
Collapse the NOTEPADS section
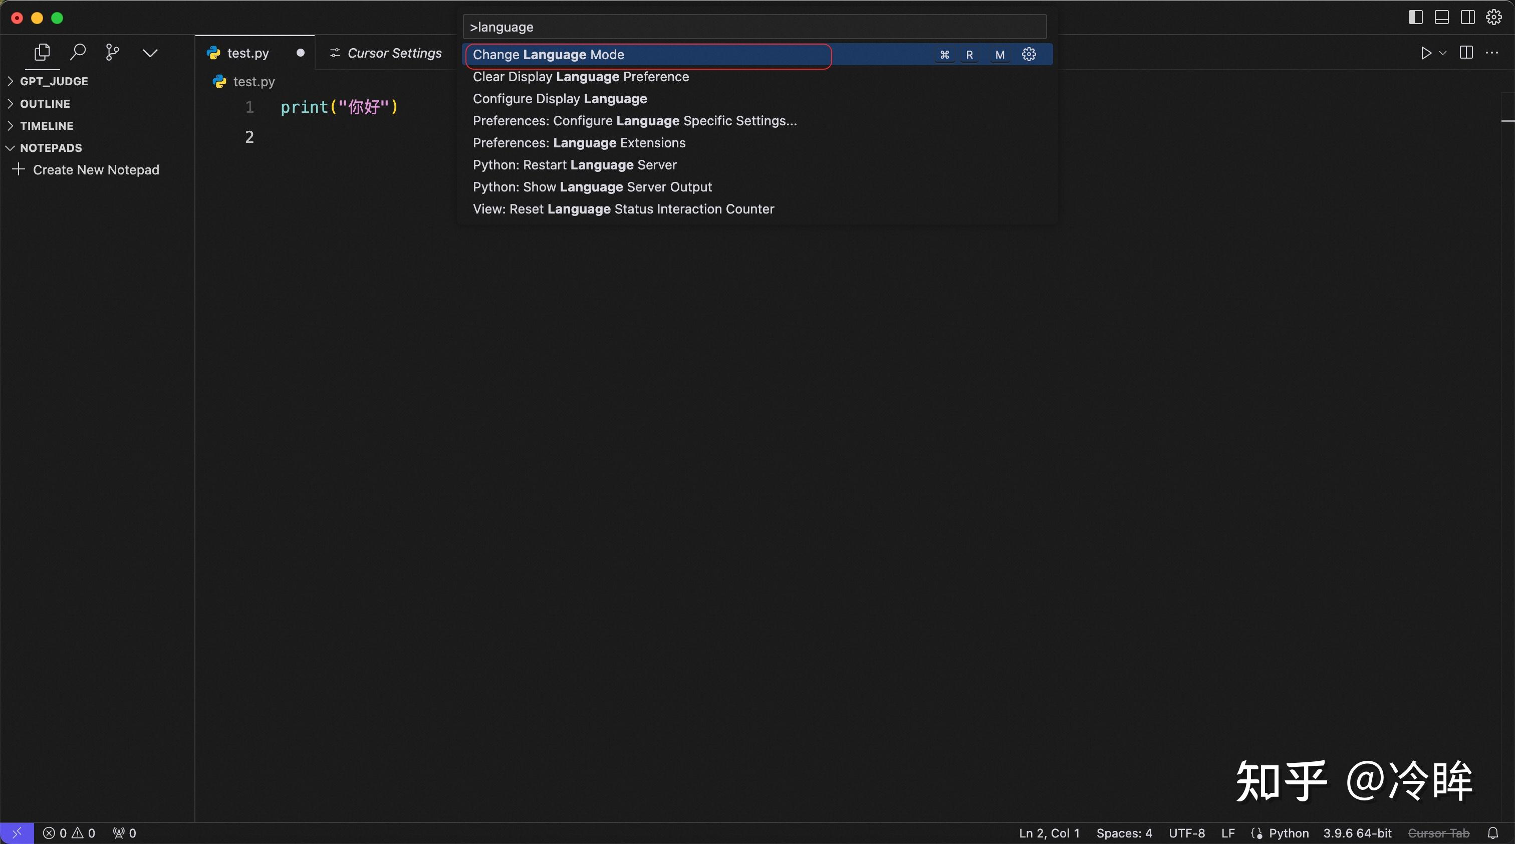(51, 148)
